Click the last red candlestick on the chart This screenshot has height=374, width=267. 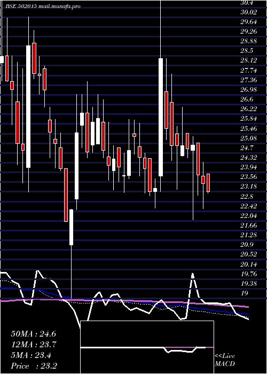click(x=208, y=183)
